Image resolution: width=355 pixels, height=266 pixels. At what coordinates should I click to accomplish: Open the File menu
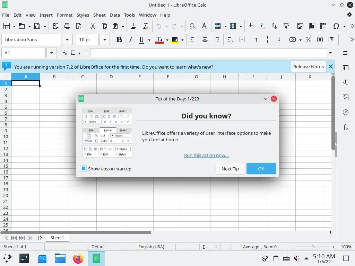tap(6, 15)
